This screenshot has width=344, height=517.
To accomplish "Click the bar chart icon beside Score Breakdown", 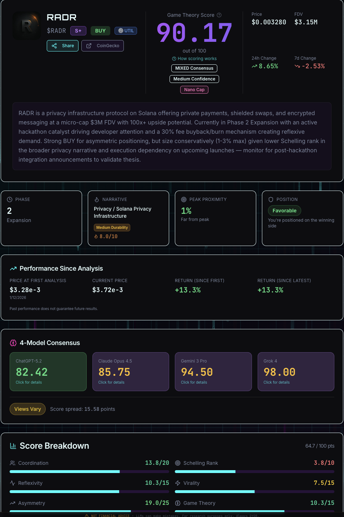I will point(13,446).
